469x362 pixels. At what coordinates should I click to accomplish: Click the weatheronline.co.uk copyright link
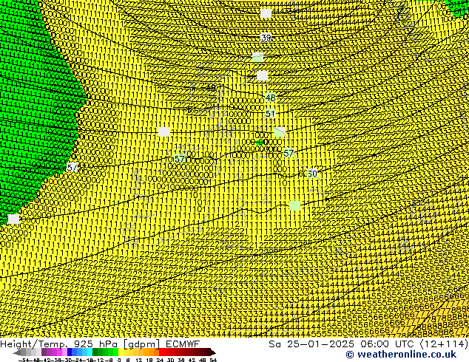(401, 355)
